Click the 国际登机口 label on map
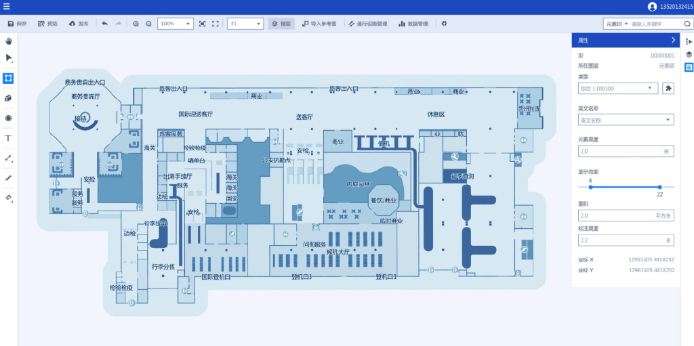This screenshot has width=694, height=346. click(x=216, y=277)
